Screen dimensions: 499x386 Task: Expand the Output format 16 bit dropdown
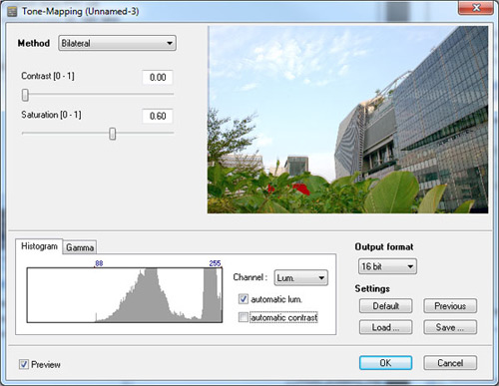(387, 266)
